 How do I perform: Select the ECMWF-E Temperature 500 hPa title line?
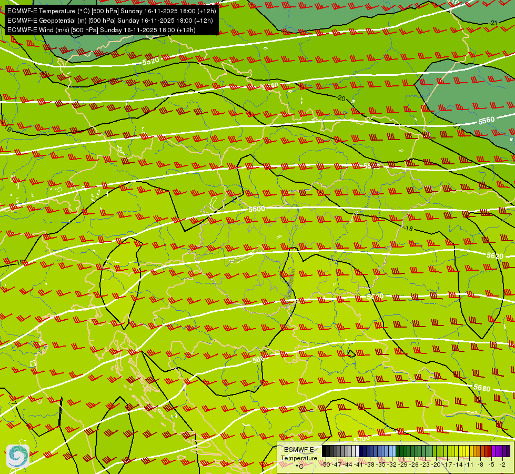click(112, 11)
